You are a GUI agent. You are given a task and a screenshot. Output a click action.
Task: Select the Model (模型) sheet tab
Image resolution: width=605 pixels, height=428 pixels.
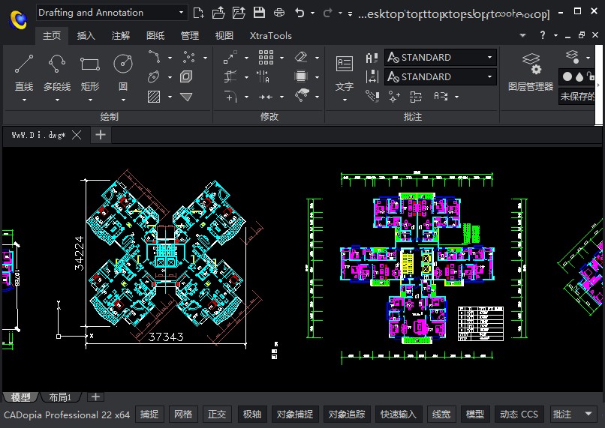coord(21,397)
